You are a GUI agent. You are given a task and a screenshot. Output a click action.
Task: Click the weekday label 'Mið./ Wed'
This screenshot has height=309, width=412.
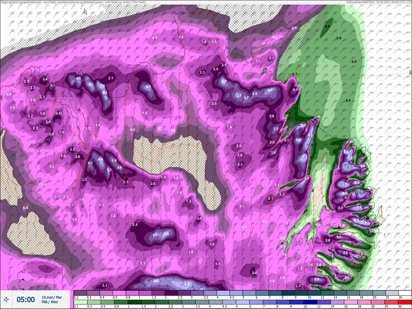pos(50,302)
